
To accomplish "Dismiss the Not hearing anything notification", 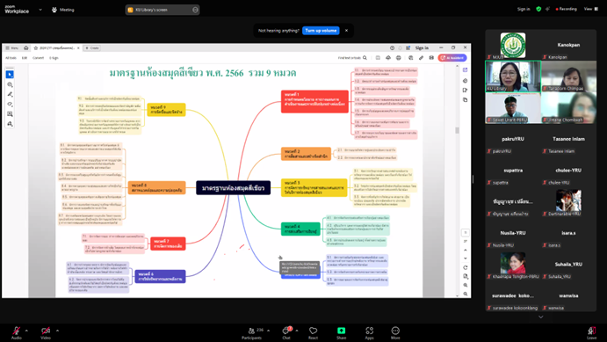I will 346,31.
